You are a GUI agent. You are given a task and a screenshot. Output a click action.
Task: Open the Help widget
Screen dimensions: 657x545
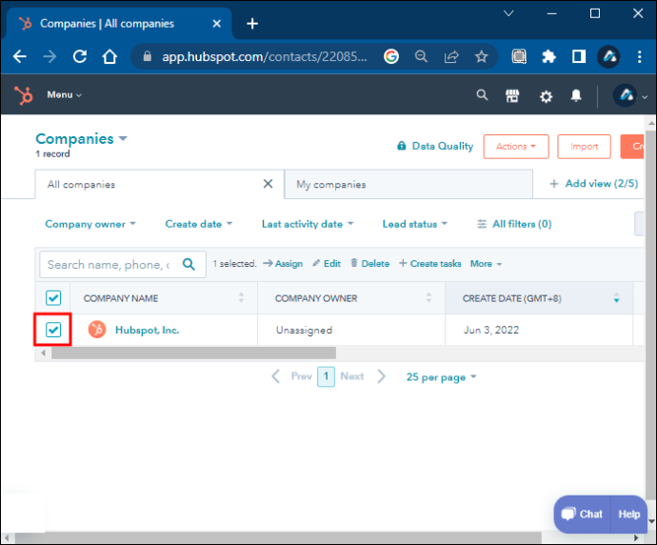[629, 515]
